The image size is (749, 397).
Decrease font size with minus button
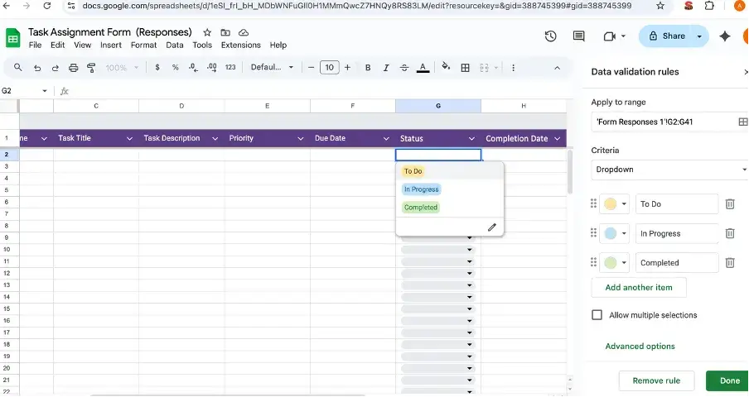(311, 68)
